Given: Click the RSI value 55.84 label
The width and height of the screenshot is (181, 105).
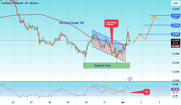Looking at the screenshot, I should pyautogui.click(x=175, y=89).
